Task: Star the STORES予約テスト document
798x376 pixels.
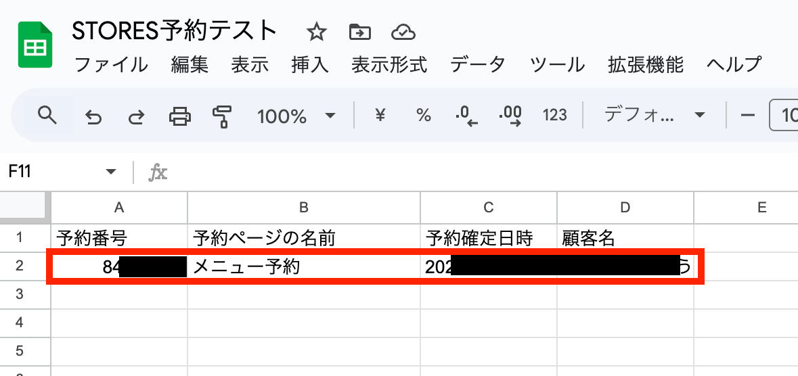Action: click(316, 32)
